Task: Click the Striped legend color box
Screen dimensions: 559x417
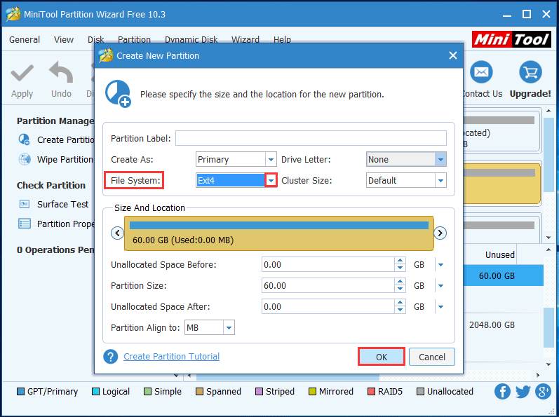Action: click(260, 391)
